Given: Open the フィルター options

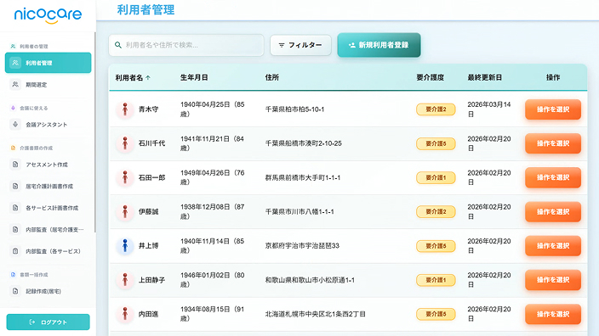Looking at the screenshot, I should 300,45.
